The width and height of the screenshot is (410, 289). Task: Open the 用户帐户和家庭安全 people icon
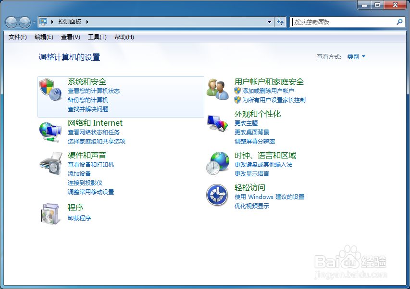pos(218,89)
